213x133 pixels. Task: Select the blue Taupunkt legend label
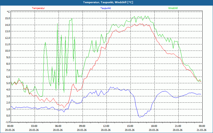pyautogui.click(x=106, y=8)
